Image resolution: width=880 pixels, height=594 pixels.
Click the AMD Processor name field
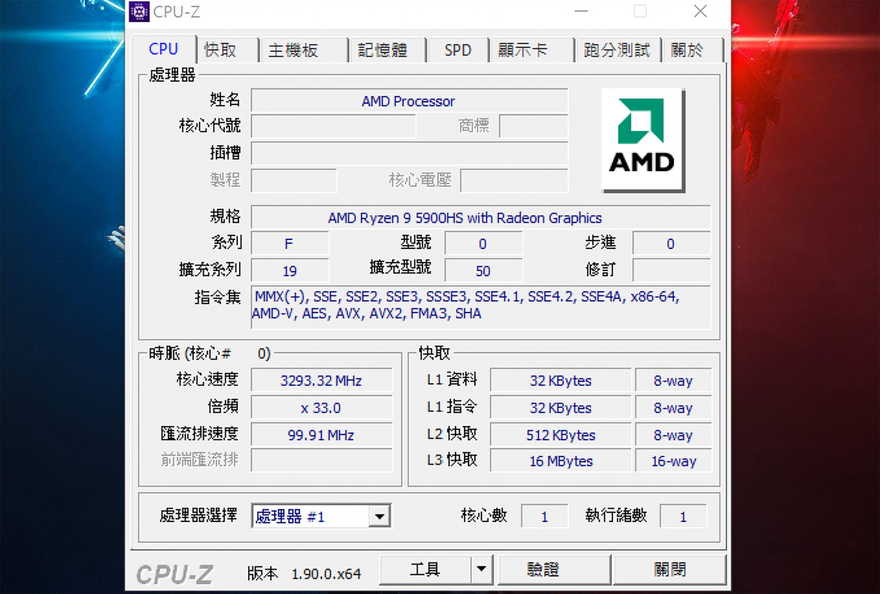pyautogui.click(x=409, y=101)
